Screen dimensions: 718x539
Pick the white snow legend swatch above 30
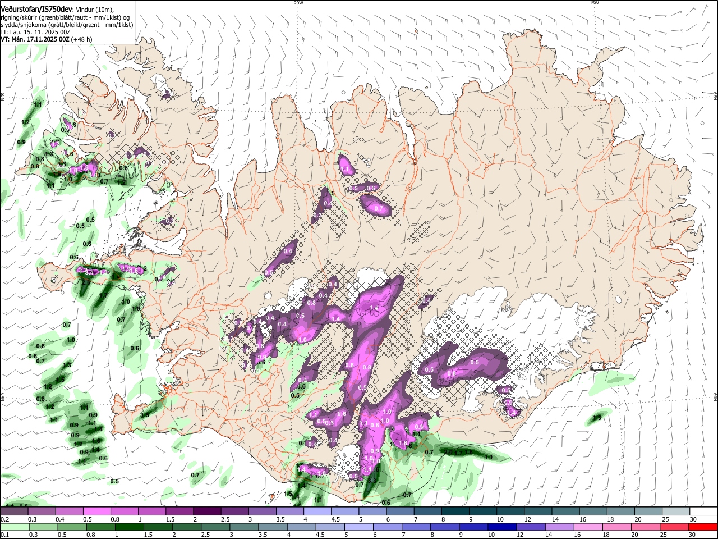(703, 511)
